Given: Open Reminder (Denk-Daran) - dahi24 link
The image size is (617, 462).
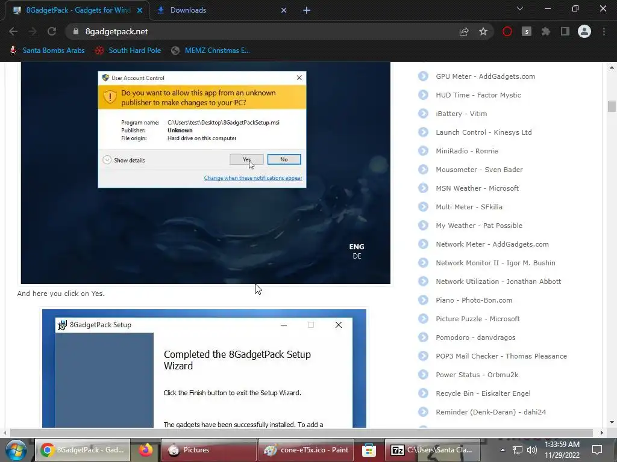Looking at the screenshot, I should pos(490,412).
